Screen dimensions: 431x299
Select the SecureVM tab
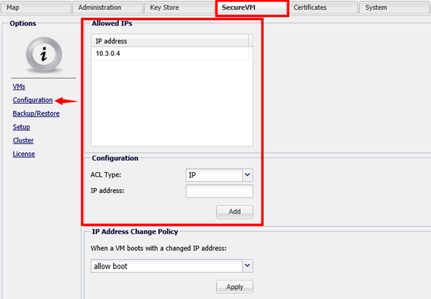pos(251,8)
